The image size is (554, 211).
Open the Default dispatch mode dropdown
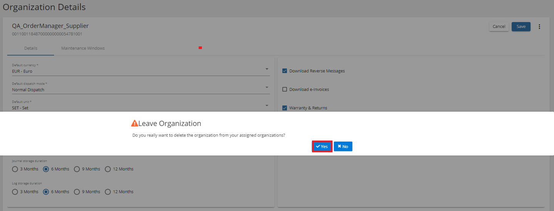click(x=267, y=87)
